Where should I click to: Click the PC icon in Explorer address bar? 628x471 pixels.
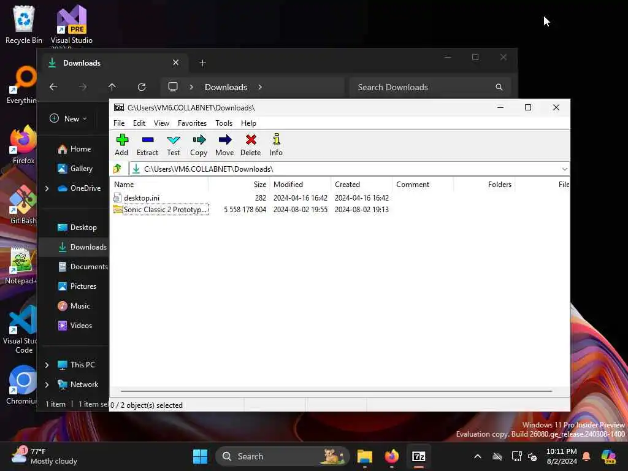(173, 87)
